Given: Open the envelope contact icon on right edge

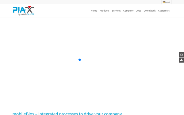Looking at the screenshot, I should tap(182, 55).
